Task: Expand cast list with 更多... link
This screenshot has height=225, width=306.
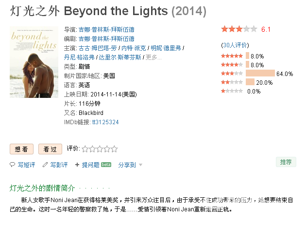Action: [x=153, y=57]
